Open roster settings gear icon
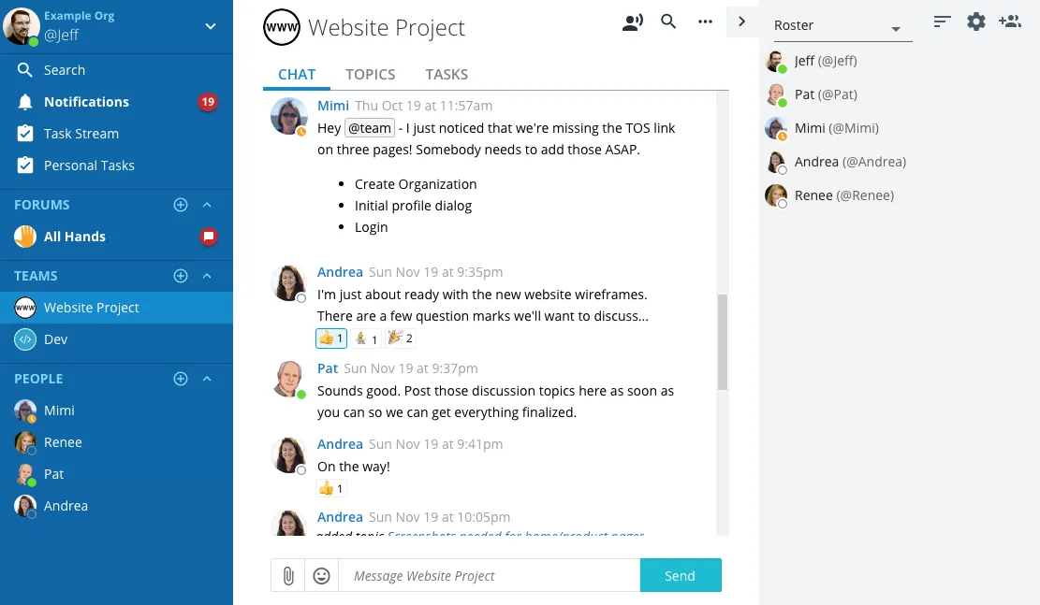The image size is (1040, 605). 975,22
